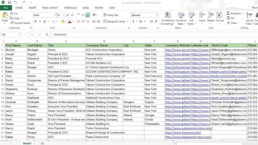Open the Merge & Center dropdown arrow
Viewport: 258px width, 145px height.
(x=128, y=22)
